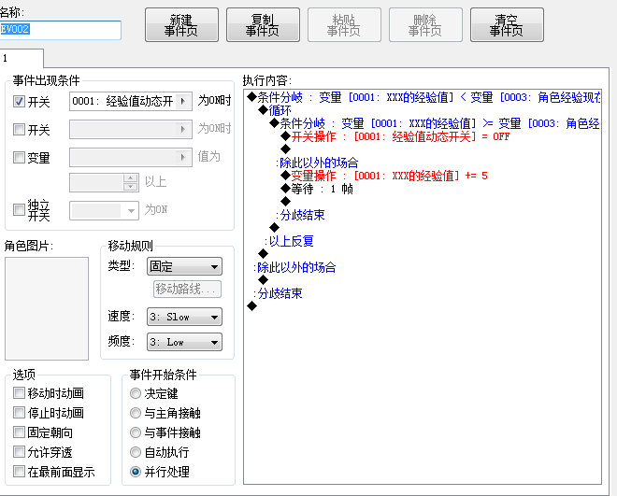Select the empty line under 等待: 1 帧
This screenshot has height=496, width=617.
point(285,202)
